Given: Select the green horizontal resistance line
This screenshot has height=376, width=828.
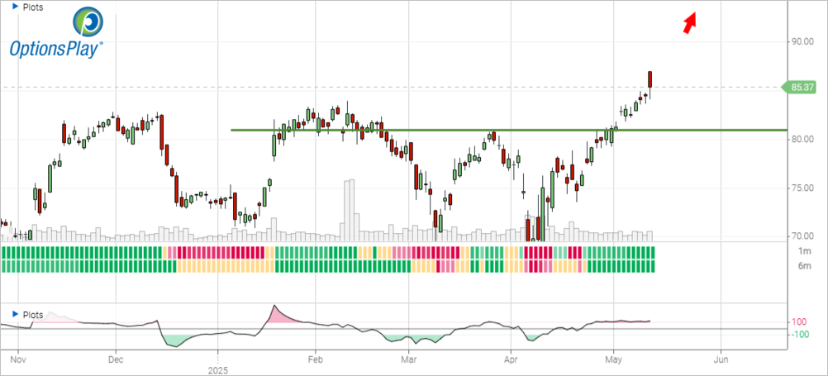Looking at the screenshot, I should coord(509,130).
